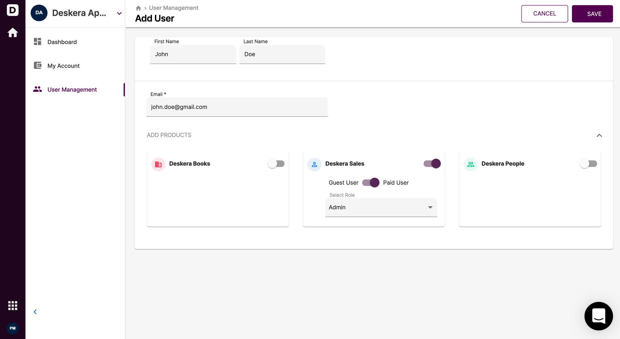This screenshot has height=339, width=620.
Task: Open the home icon in left rail
Action: point(13,33)
